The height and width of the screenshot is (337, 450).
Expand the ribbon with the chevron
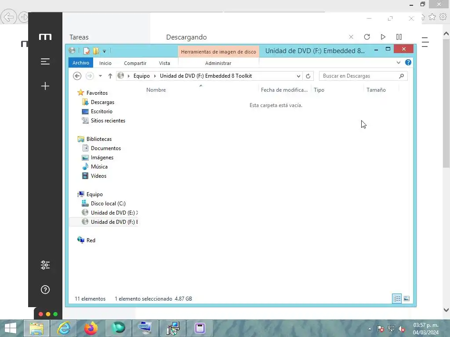point(398,62)
